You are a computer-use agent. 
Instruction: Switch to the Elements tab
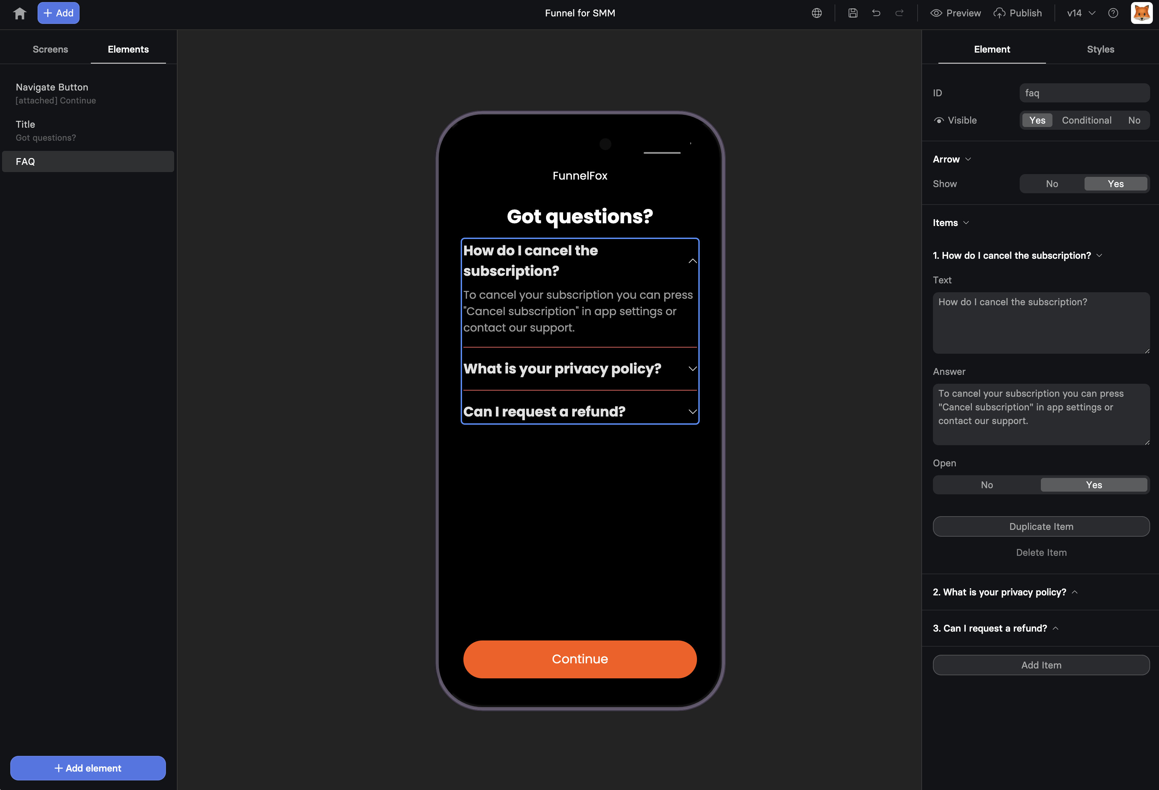pos(128,50)
